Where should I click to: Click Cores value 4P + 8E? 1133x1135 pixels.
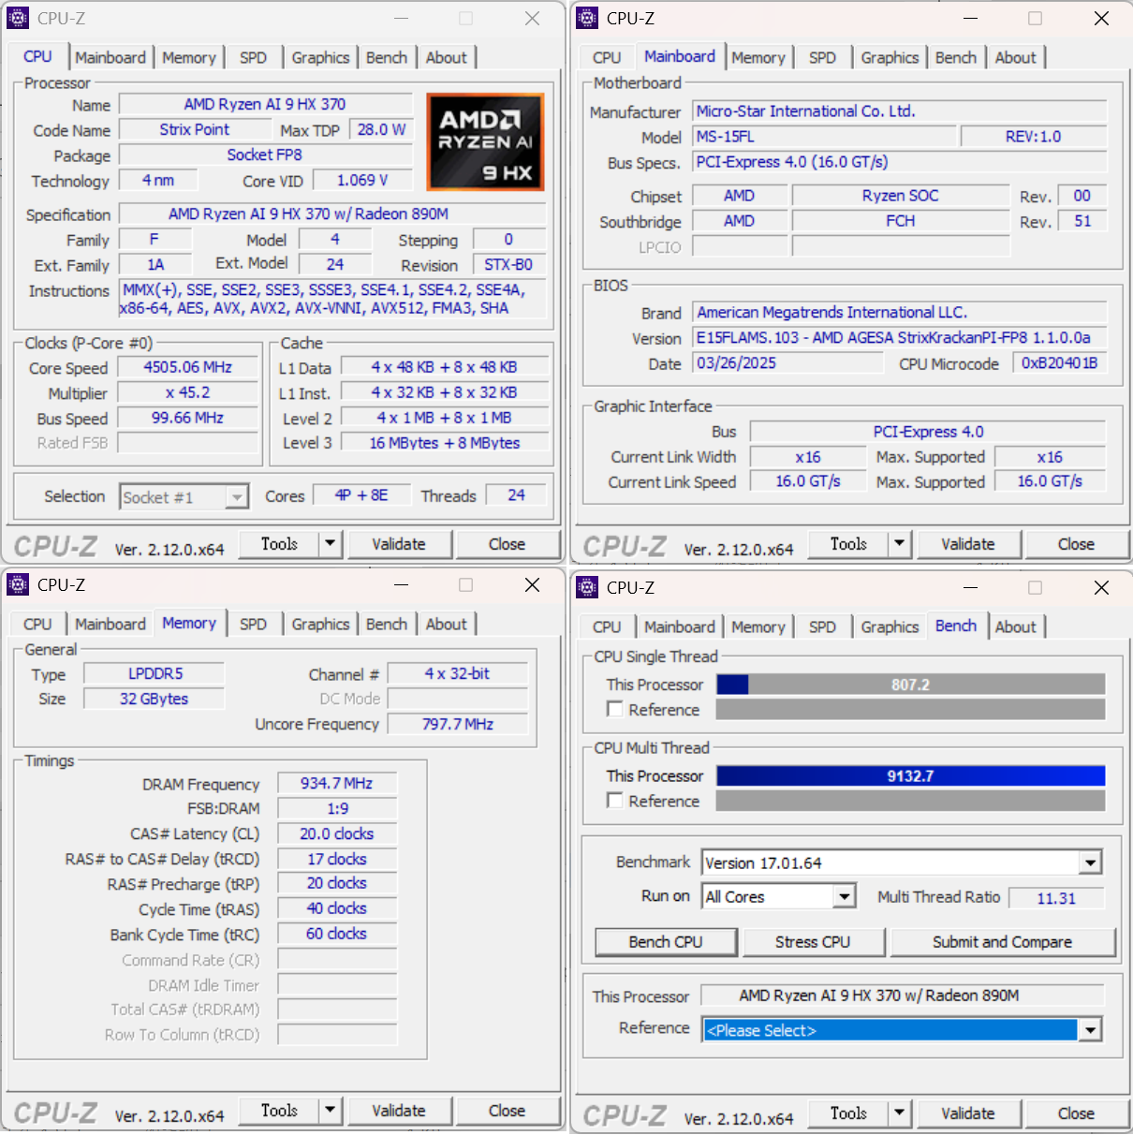pyautogui.click(x=361, y=495)
